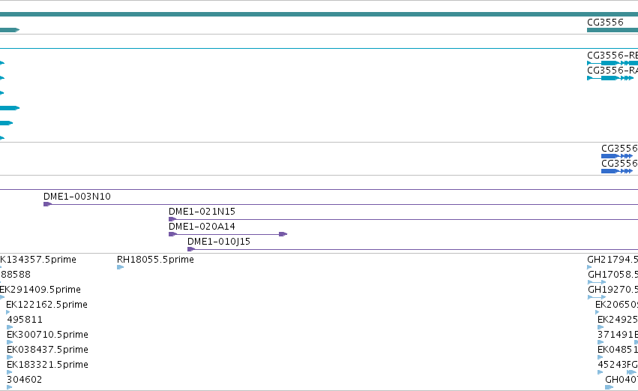This screenshot has width=638, height=391.
Task: Click the arrow glyph under EK0485
Action: (x=601, y=357)
